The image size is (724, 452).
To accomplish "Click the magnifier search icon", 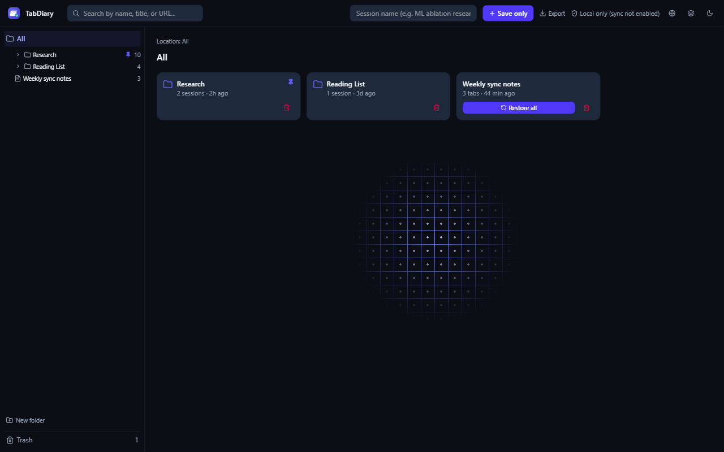I will [x=76, y=13].
